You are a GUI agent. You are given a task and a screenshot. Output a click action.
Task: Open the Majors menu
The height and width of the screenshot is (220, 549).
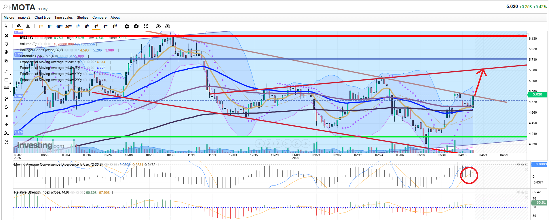coord(9,18)
